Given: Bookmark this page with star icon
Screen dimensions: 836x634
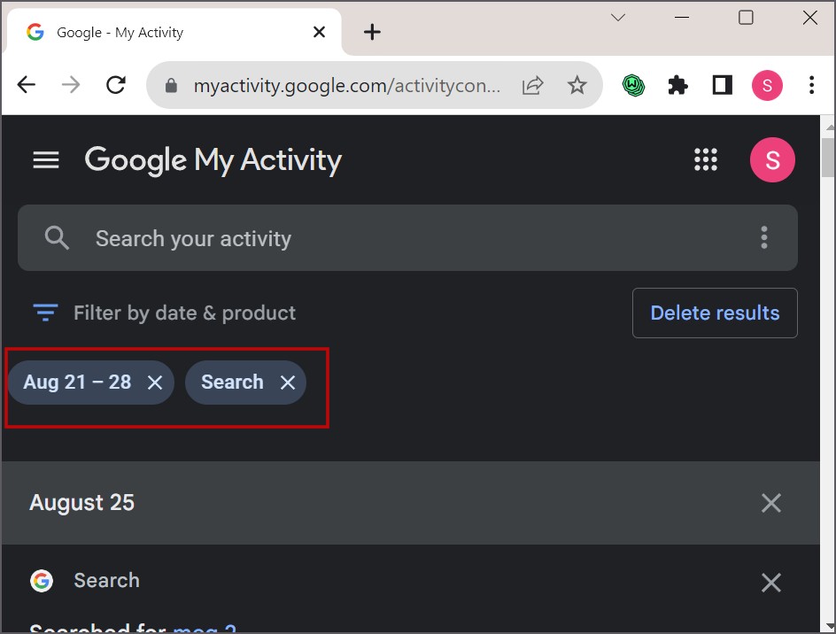Looking at the screenshot, I should coord(577,85).
